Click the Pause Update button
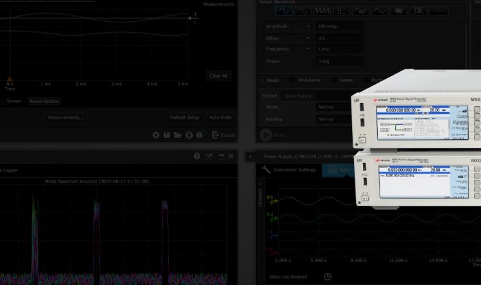This screenshot has width=481, height=285. (44, 101)
